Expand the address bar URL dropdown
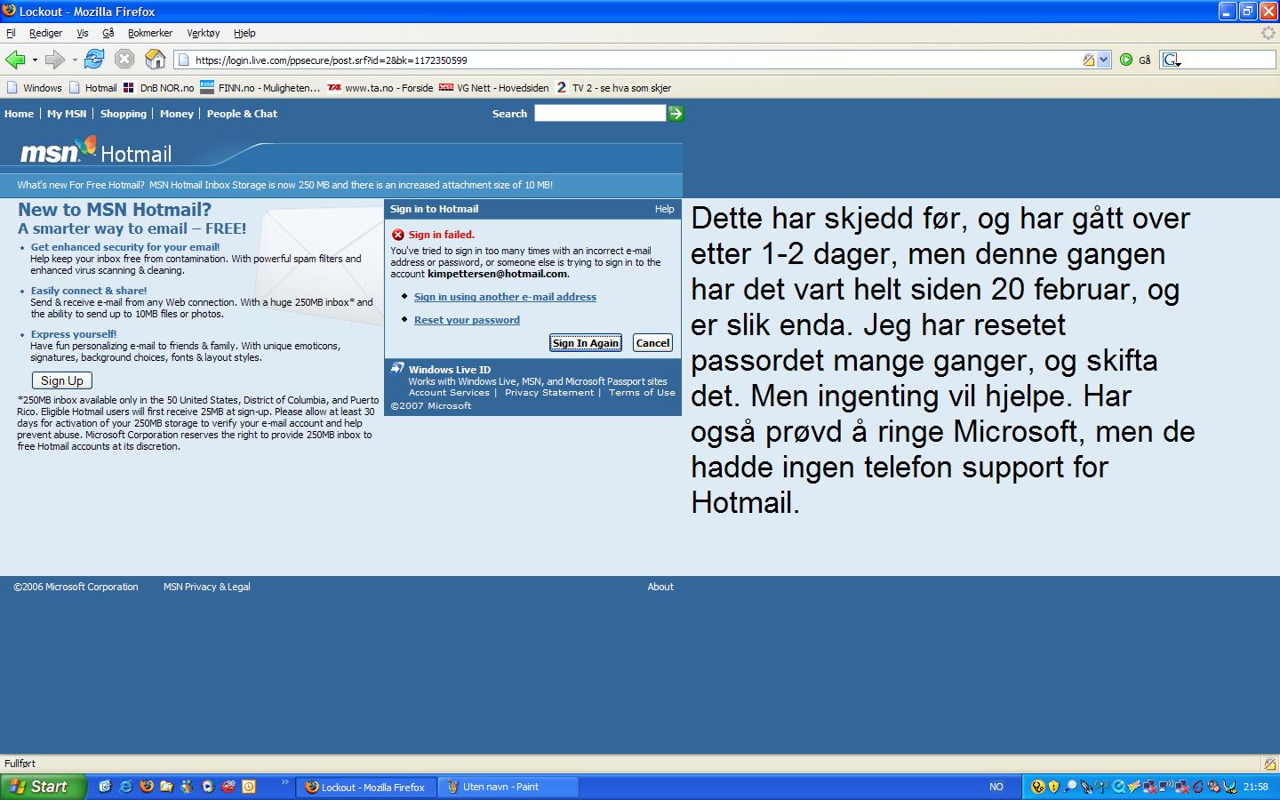Screen dimensions: 1280x800 click(x=1104, y=60)
